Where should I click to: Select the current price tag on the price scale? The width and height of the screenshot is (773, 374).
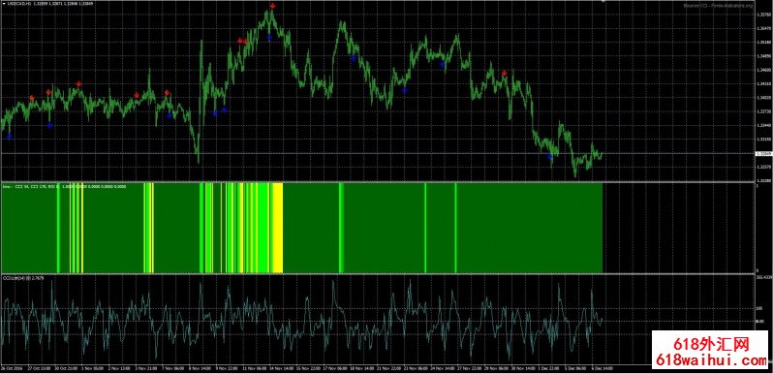tap(763, 154)
